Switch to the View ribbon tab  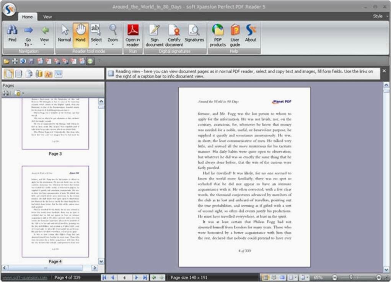coord(47,17)
